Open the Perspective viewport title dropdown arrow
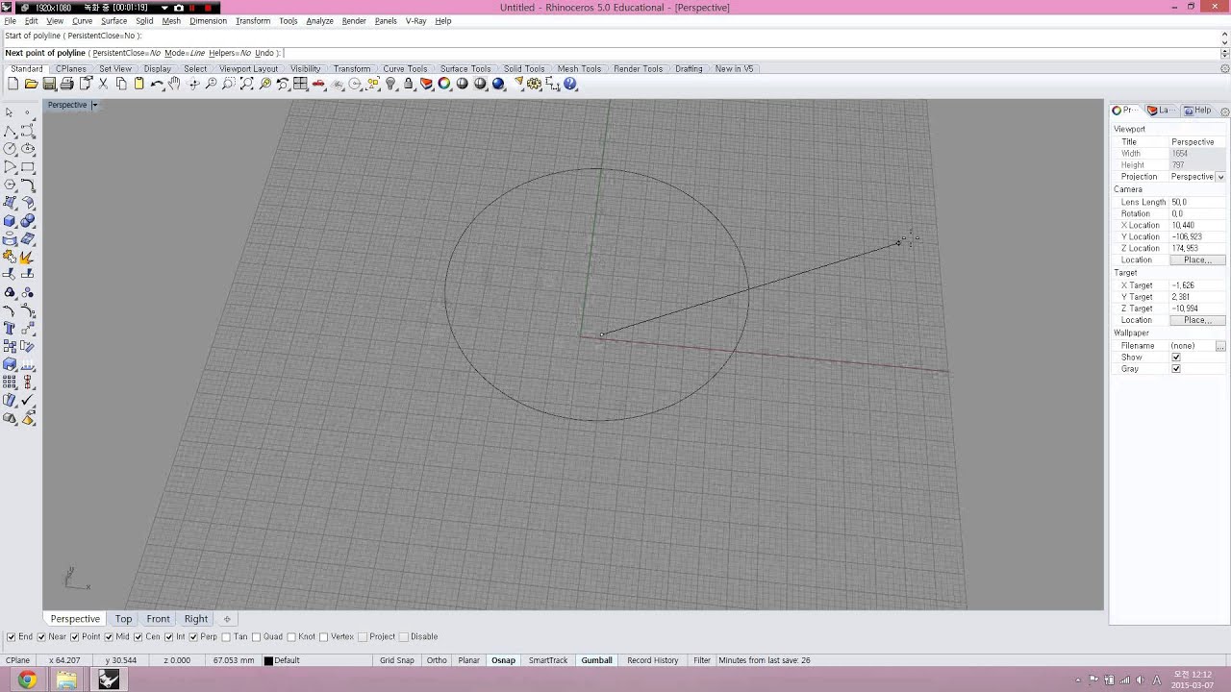This screenshot has width=1231, height=692. (94, 105)
